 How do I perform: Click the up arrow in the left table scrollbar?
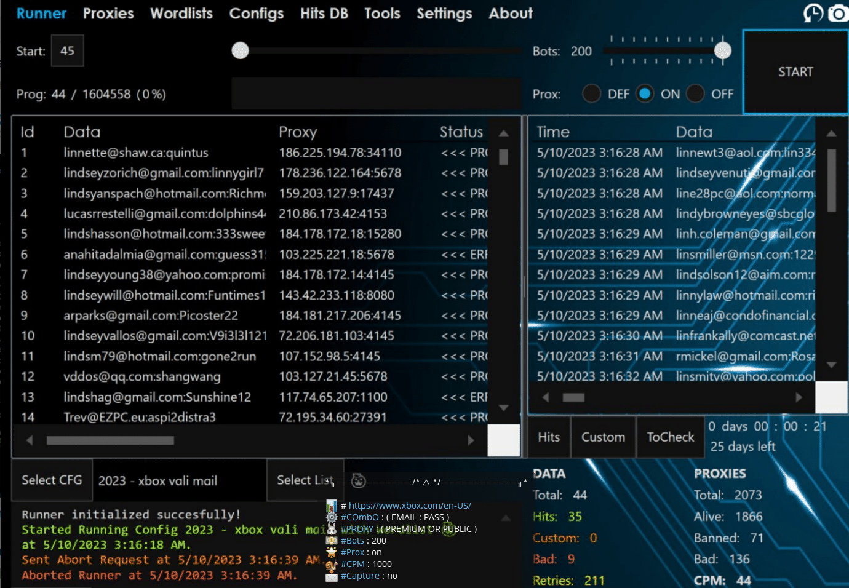pyautogui.click(x=503, y=133)
